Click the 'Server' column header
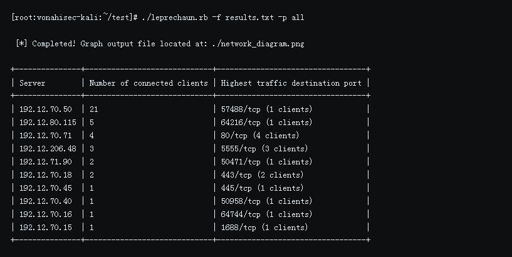The height and width of the screenshot is (257, 512). pos(33,83)
